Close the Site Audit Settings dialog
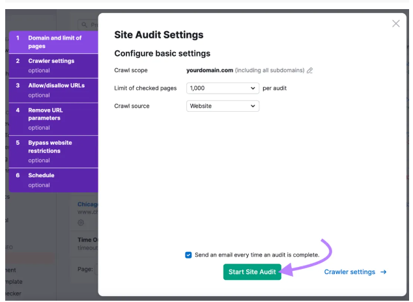 395,23
